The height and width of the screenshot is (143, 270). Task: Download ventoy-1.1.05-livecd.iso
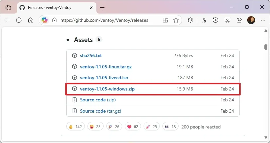(104, 78)
